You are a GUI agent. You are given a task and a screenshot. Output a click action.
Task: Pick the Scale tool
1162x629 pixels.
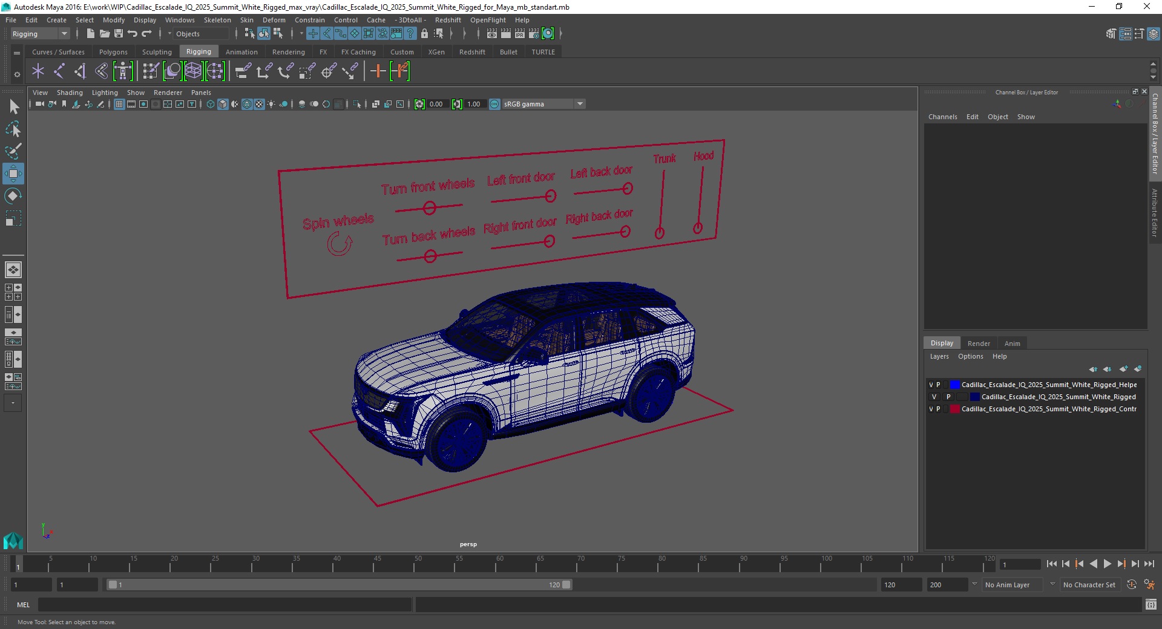pos(13,218)
